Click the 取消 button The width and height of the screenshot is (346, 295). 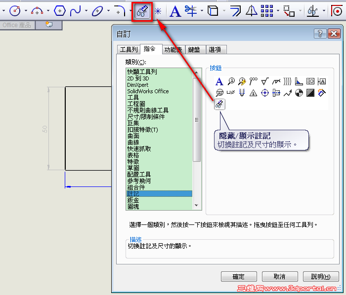[280, 277]
